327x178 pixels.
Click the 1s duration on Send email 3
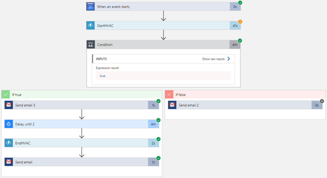pyautogui.click(x=153, y=105)
